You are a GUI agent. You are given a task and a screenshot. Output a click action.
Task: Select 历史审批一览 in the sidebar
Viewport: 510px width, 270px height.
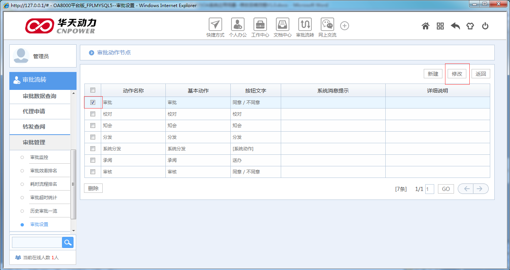[x=44, y=211]
